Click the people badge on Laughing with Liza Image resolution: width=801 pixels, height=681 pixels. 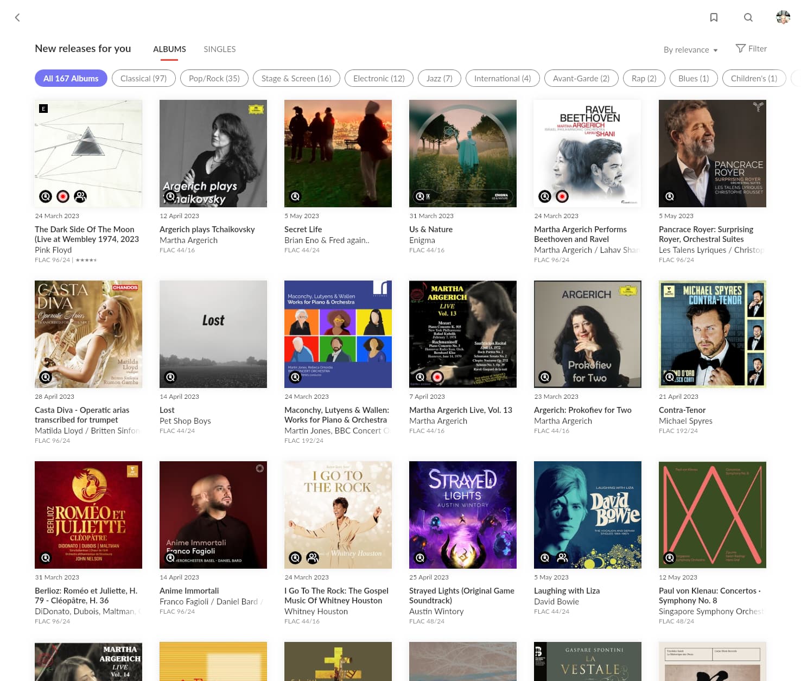coord(562,558)
